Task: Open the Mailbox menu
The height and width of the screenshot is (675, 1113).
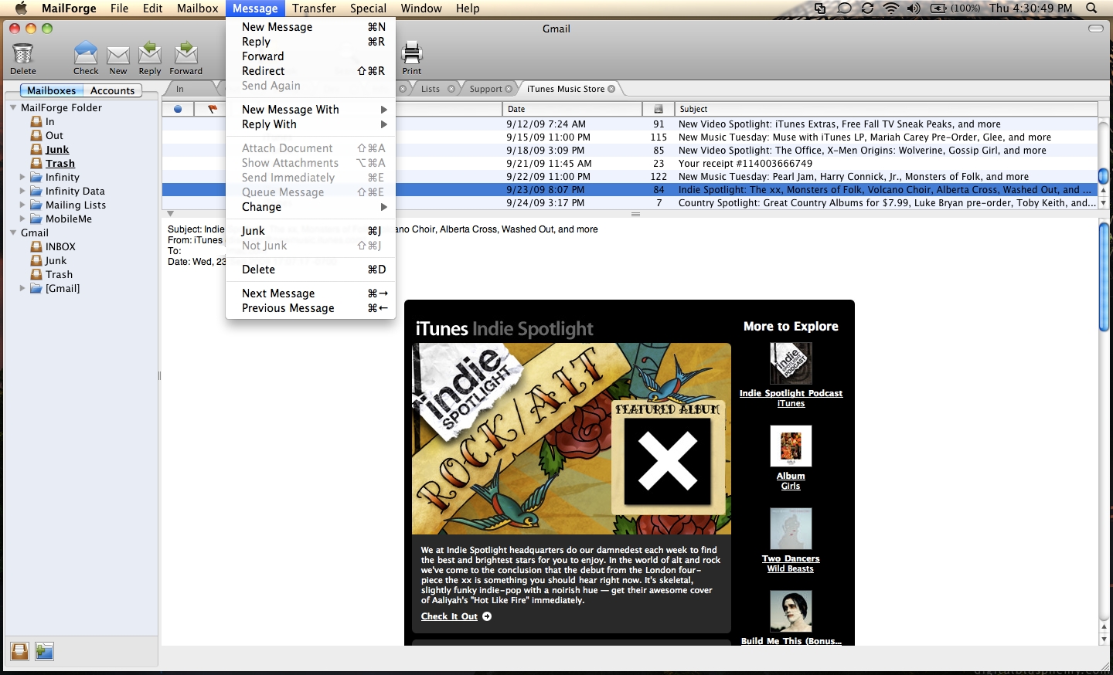Action: coord(197,8)
